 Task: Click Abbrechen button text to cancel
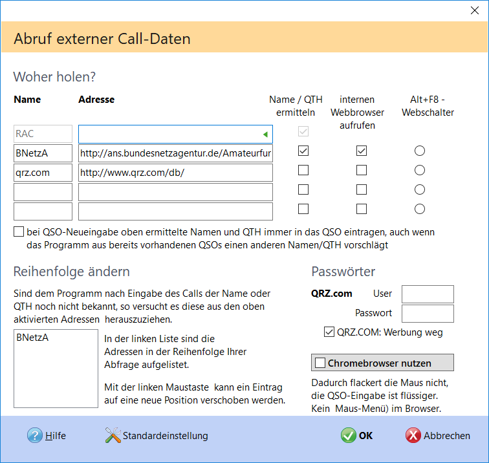pos(446,436)
